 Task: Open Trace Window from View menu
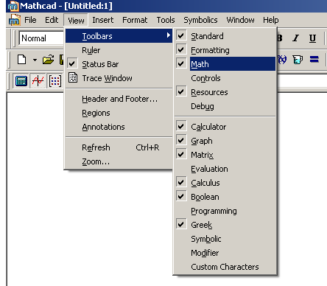(119, 78)
